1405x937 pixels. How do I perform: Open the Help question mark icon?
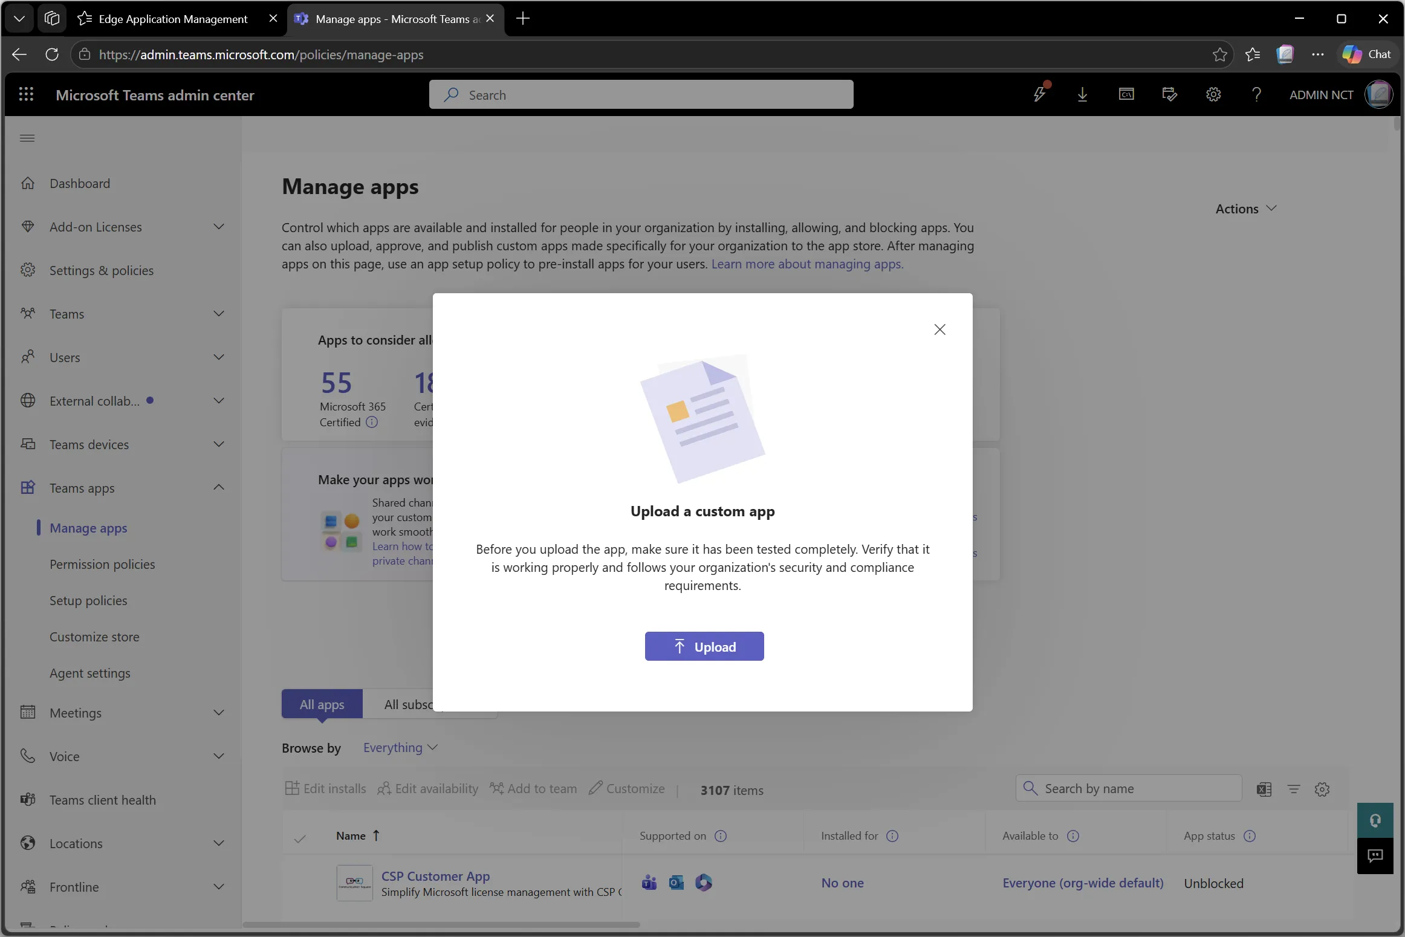coord(1256,94)
